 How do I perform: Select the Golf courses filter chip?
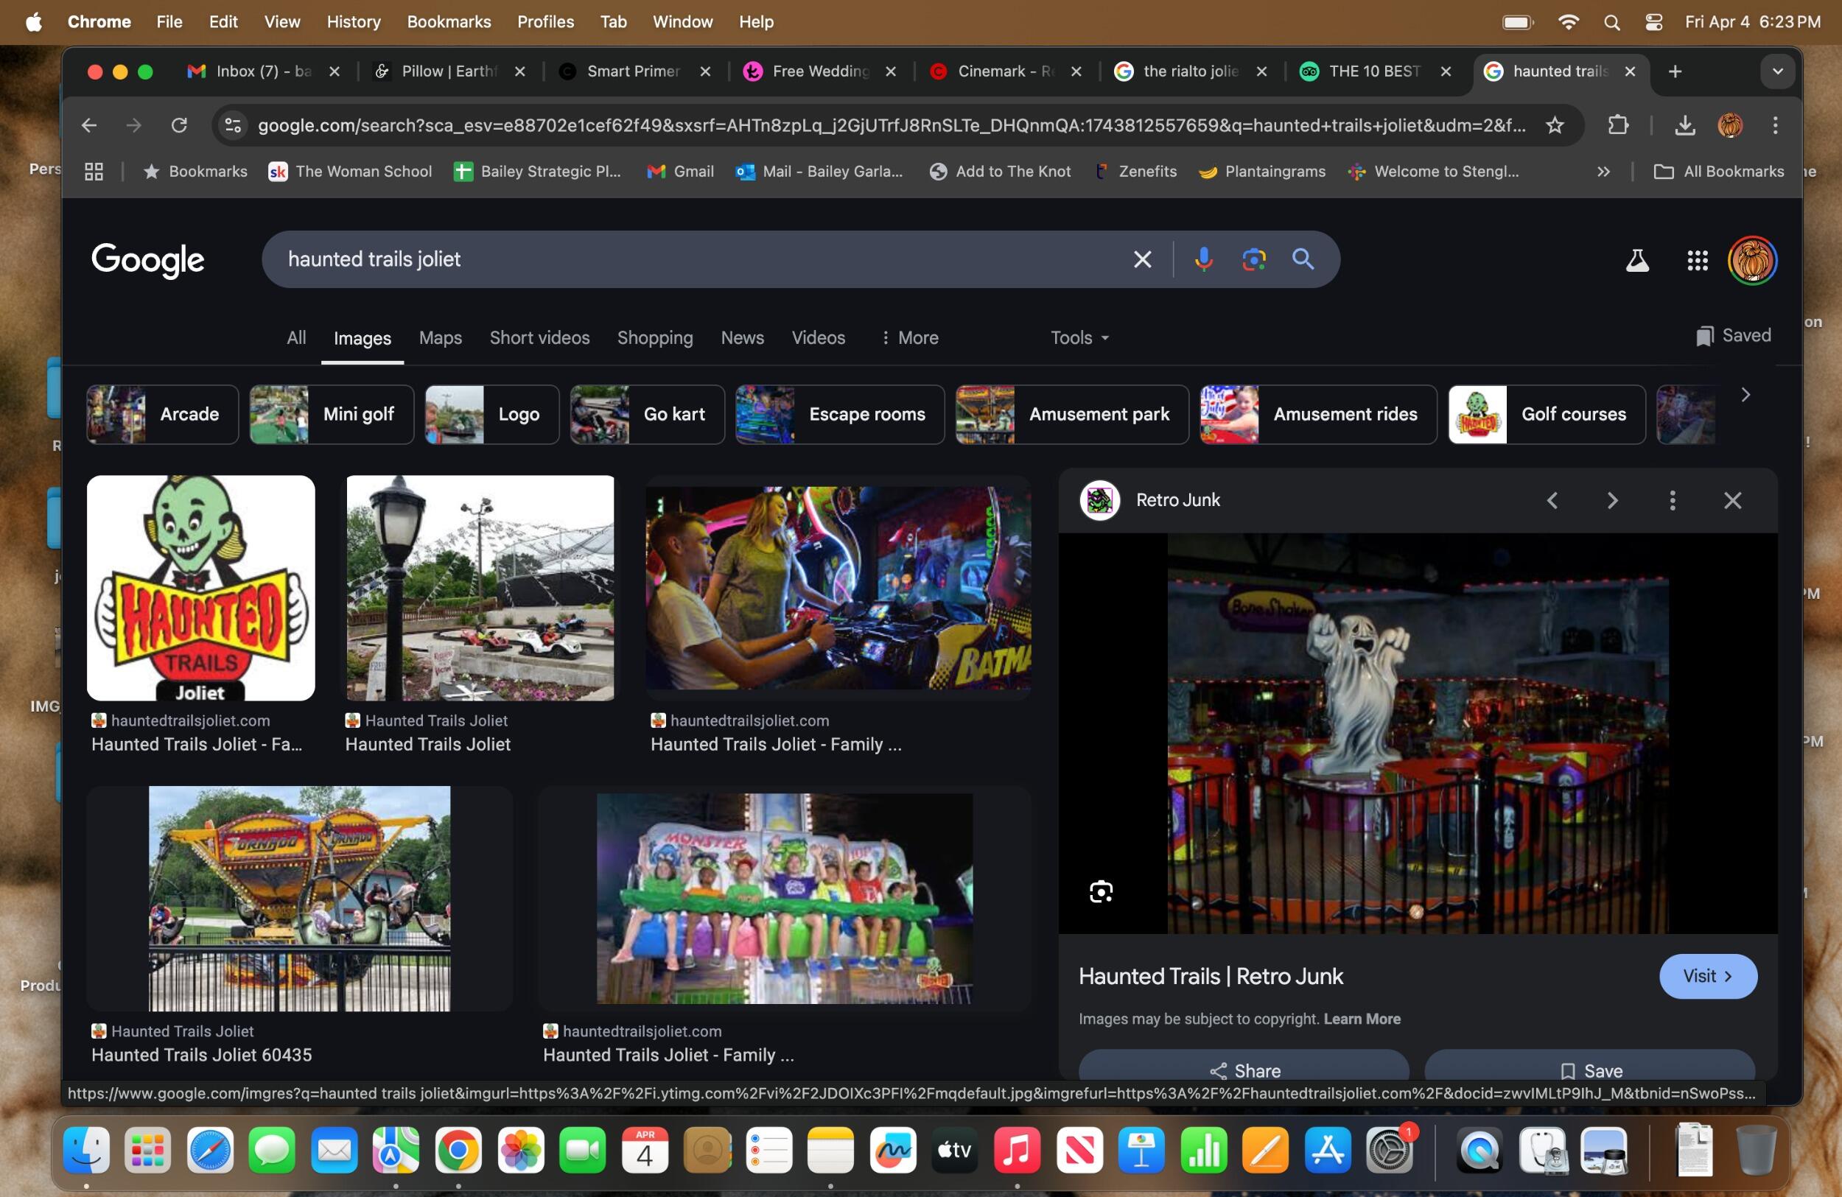(1547, 415)
